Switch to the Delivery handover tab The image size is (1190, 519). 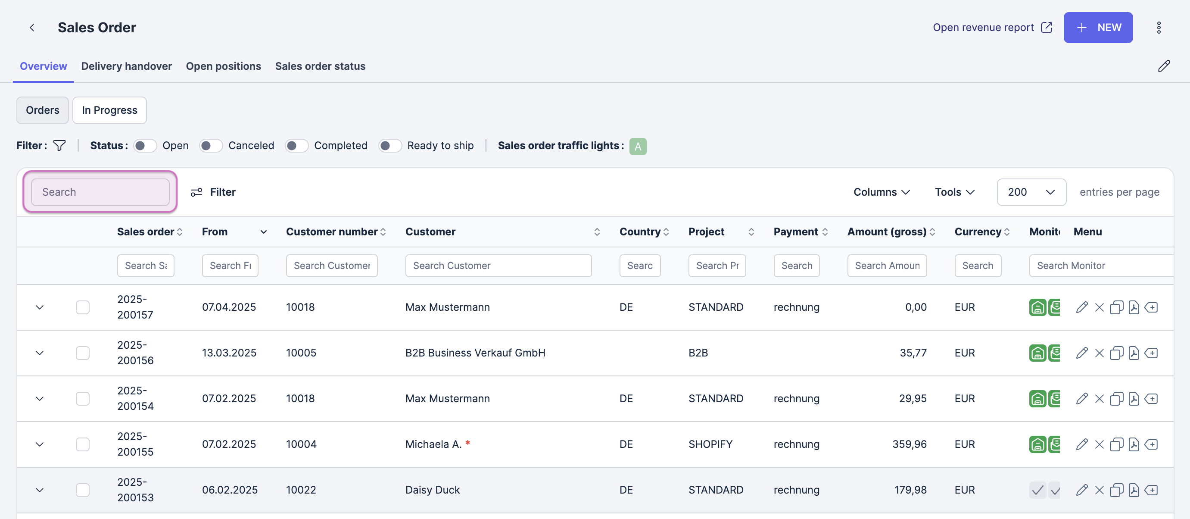click(x=126, y=66)
